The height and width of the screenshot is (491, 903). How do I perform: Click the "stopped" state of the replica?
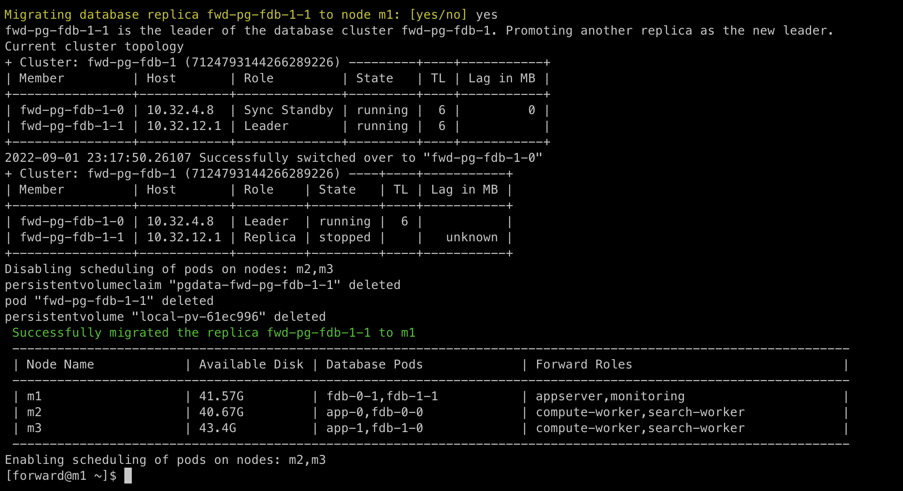(x=344, y=237)
